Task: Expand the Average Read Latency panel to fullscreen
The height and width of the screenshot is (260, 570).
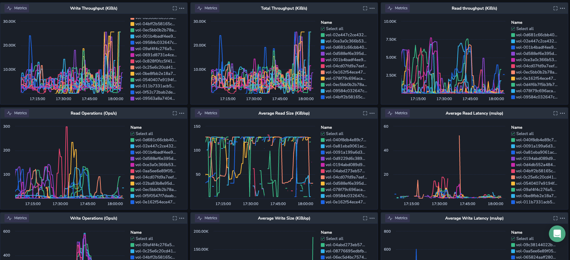Action: point(555,113)
